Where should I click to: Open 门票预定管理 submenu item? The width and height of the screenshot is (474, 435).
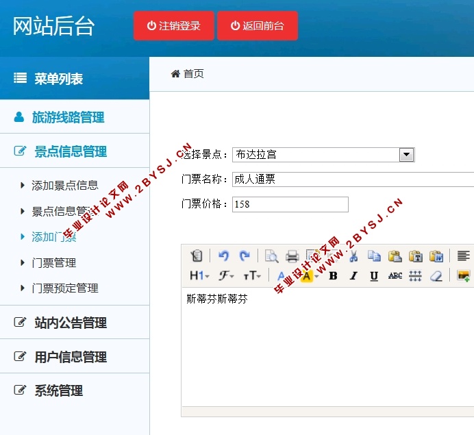pyautogui.click(x=64, y=288)
